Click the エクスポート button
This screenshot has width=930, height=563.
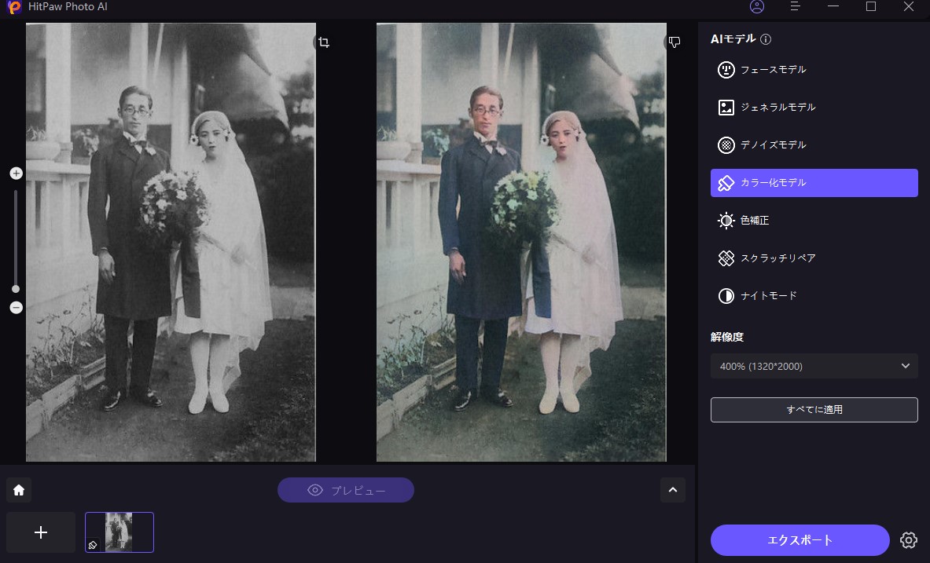coord(800,540)
